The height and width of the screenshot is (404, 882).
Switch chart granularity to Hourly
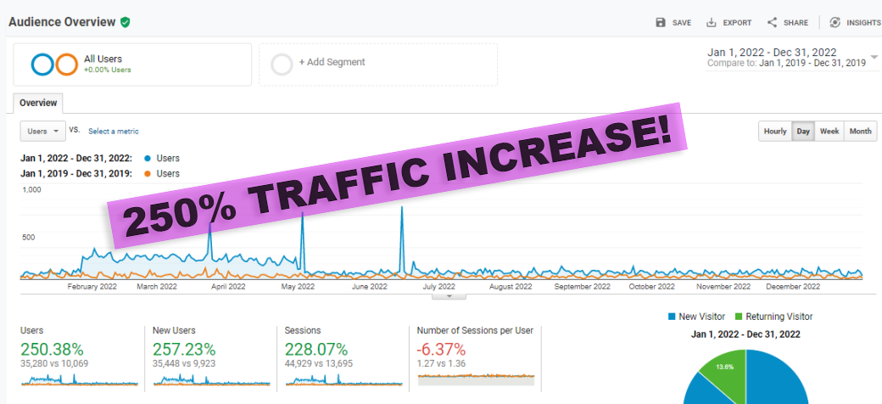(x=774, y=132)
